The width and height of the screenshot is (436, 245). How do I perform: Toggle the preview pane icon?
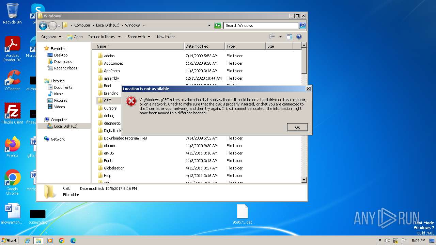[x=290, y=37]
